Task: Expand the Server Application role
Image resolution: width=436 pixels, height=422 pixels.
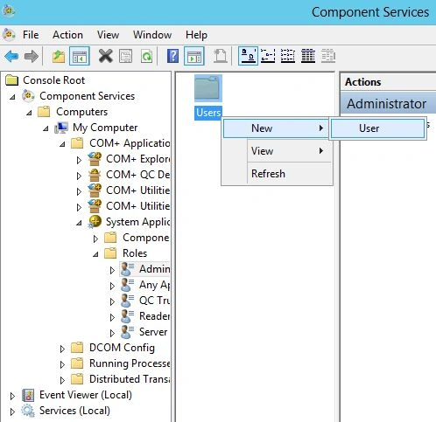Action: (112, 333)
